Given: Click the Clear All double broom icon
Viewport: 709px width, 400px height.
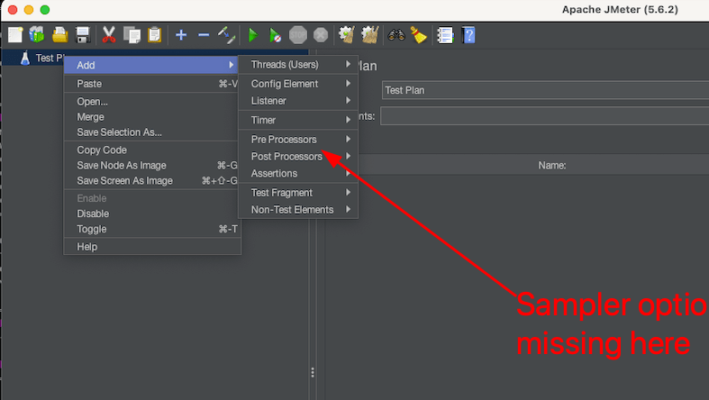Looking at the screenshot, I should [x=369, y=35].
